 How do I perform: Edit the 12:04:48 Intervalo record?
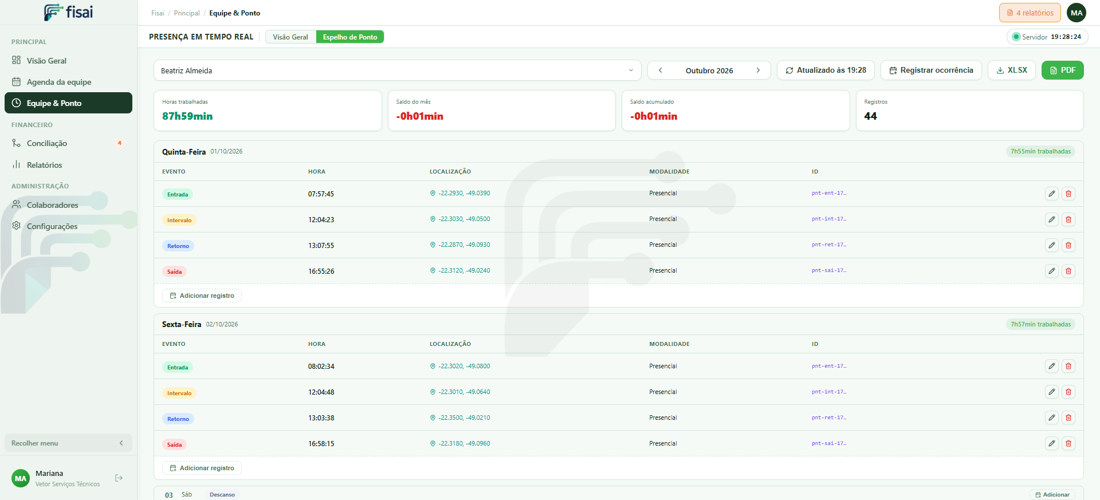1052,392
